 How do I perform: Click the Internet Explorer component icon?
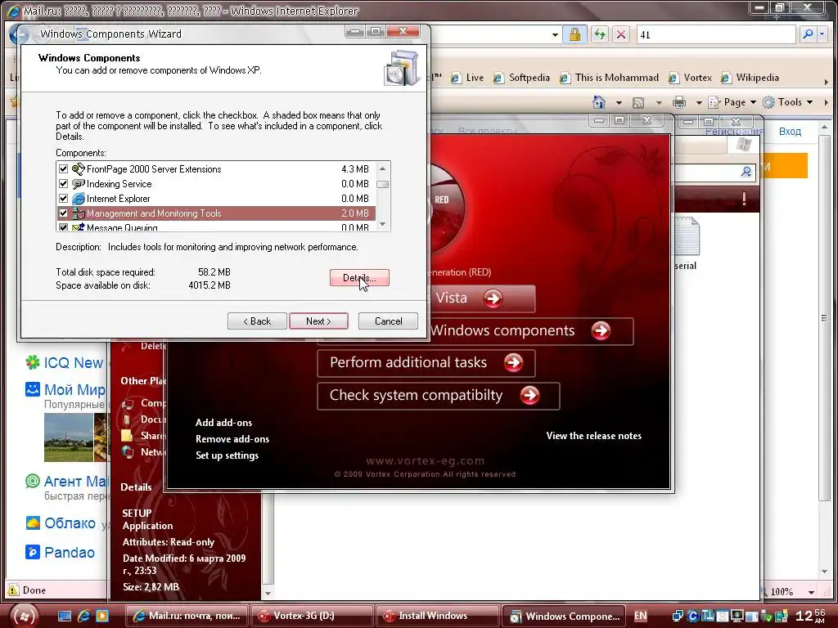tap(78, 199)
